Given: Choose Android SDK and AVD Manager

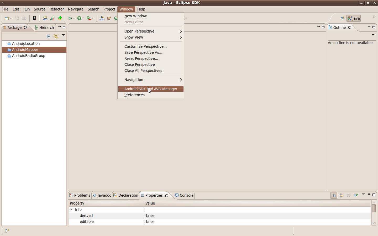Looking at the screenshot, I should coord(151,89).
